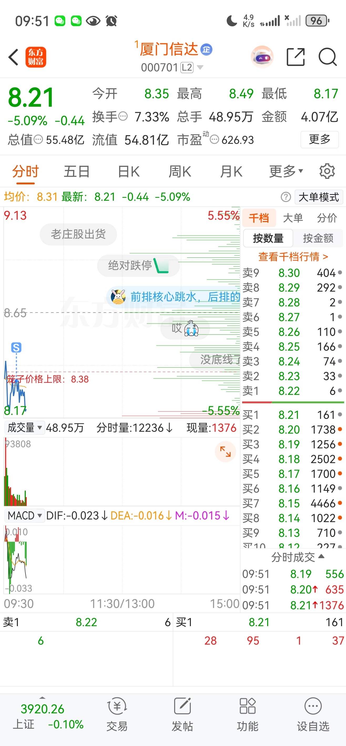Tap the dot beside 卖9 404
The width and height of the screenshot is (346, 746).
pos(340,273)
